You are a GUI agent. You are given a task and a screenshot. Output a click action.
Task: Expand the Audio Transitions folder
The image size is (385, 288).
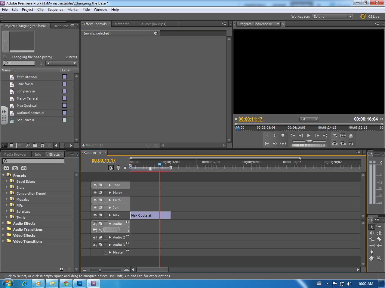click(3, 229)
